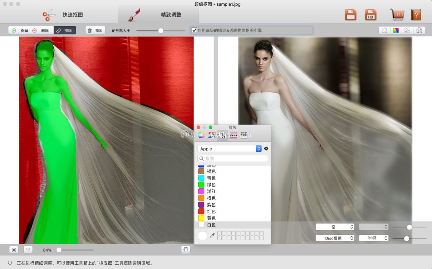Viewport: 432px width, 269px height.
Task: Activate the hand pan tool
Action: [186, 250]
